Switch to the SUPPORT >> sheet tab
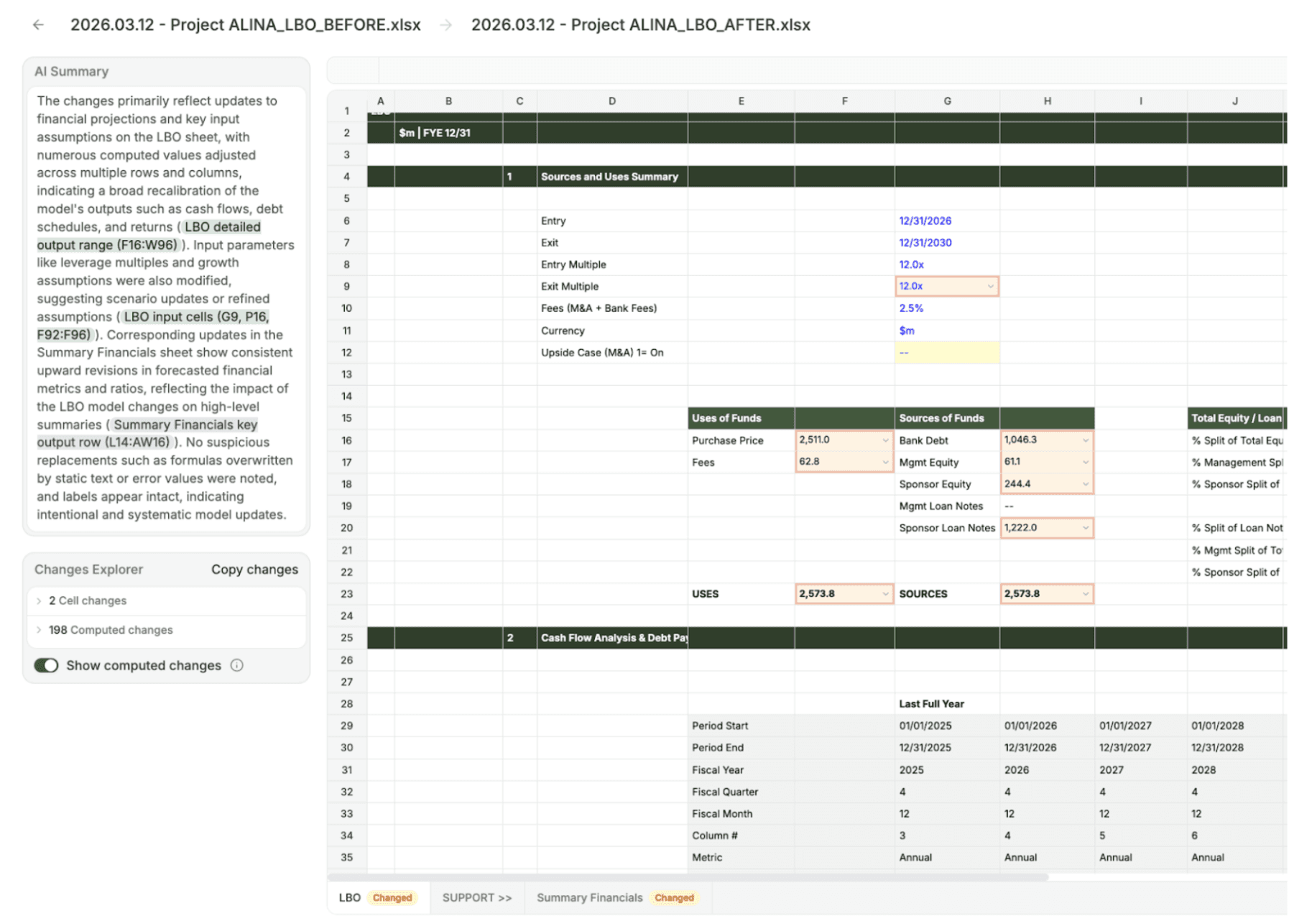This screenshot has height=921, width=1289. click(477, 898)
